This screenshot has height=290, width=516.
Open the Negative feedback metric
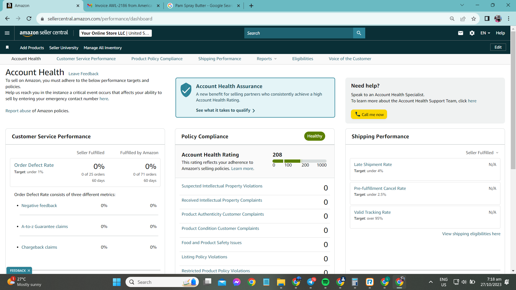(x=39, y=206)
